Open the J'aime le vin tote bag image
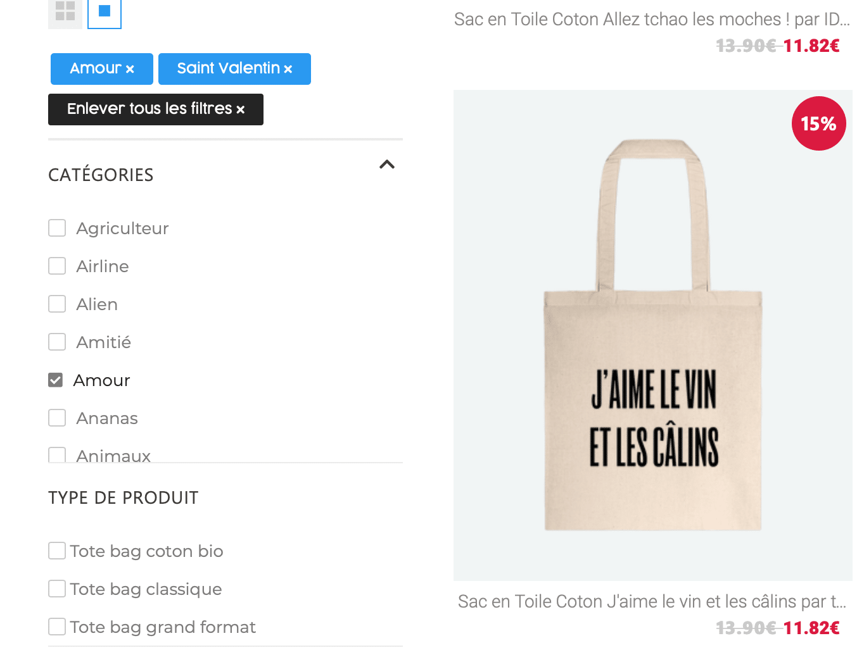This screenshot has width=864, height=662. point(652,335)
